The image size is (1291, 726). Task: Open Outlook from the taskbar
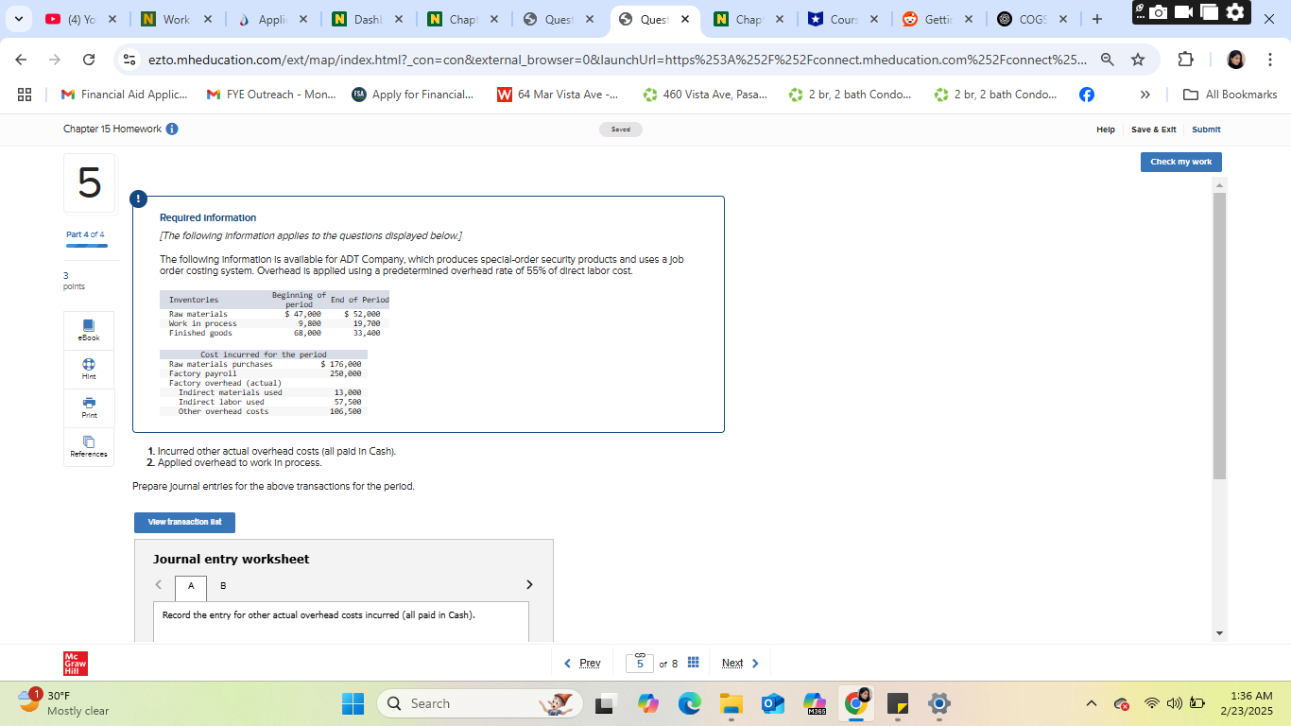point(773,703)
